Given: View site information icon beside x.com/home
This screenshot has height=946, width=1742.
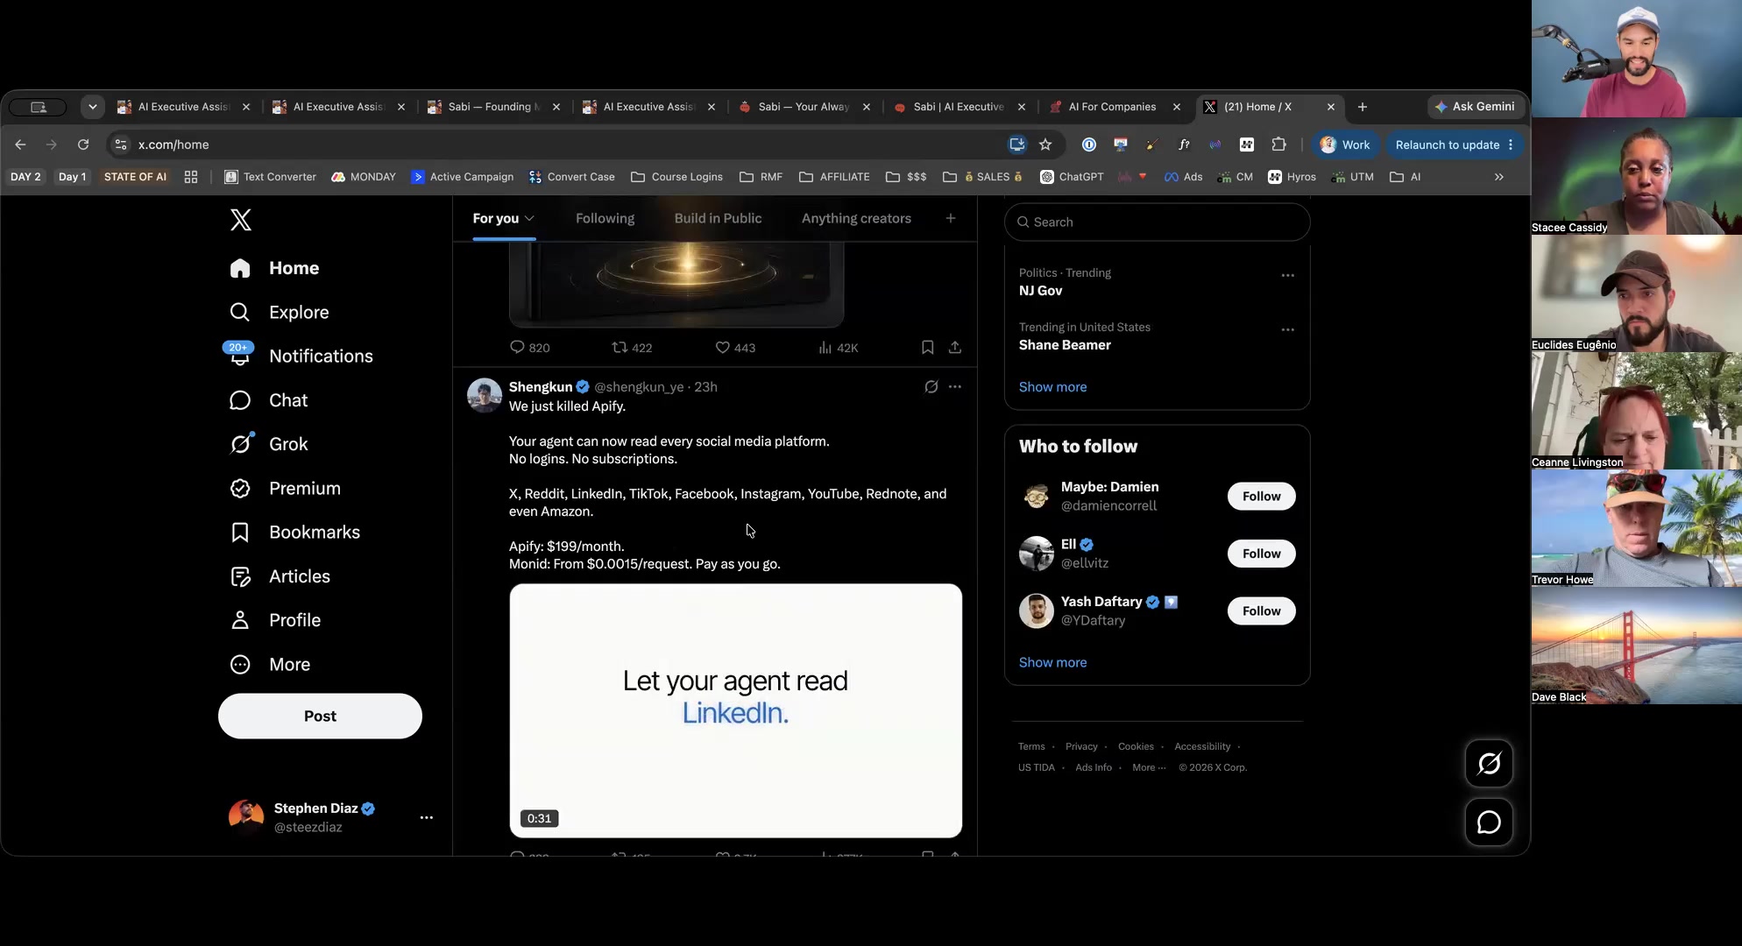Looking at the screenshot, I should coord(121,145).
